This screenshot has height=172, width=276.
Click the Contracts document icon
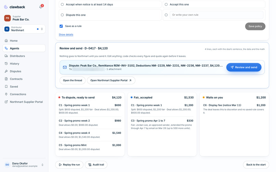coord(6,79)
